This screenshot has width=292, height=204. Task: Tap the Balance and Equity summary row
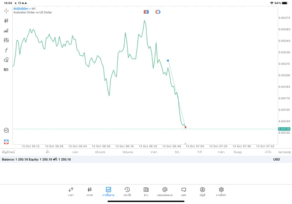point(36,159)
